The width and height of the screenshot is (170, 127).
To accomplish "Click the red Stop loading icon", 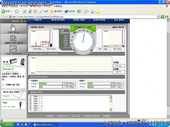I will pyautogui.click(x=24, y=12).
